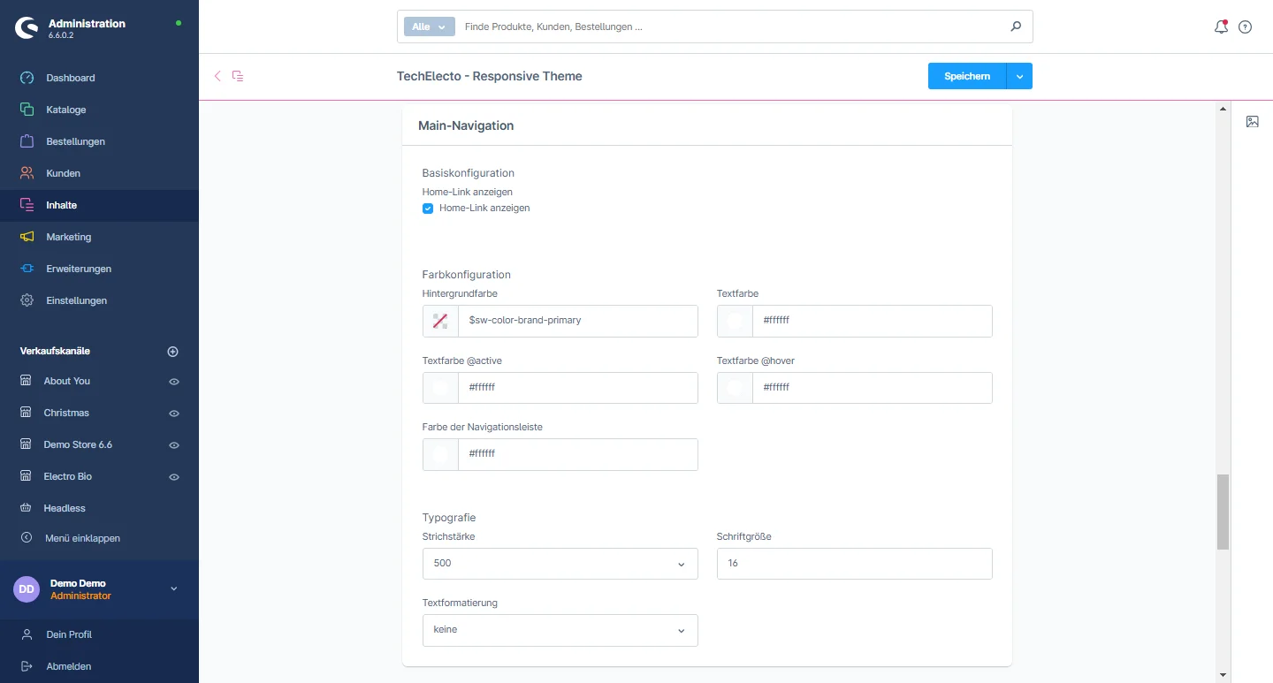Image resolution: width=1273 pixels, height=683 pixels.
Task: Click the Schriftgröße input field
Action: pyautogui.click(x=854, y=564)
